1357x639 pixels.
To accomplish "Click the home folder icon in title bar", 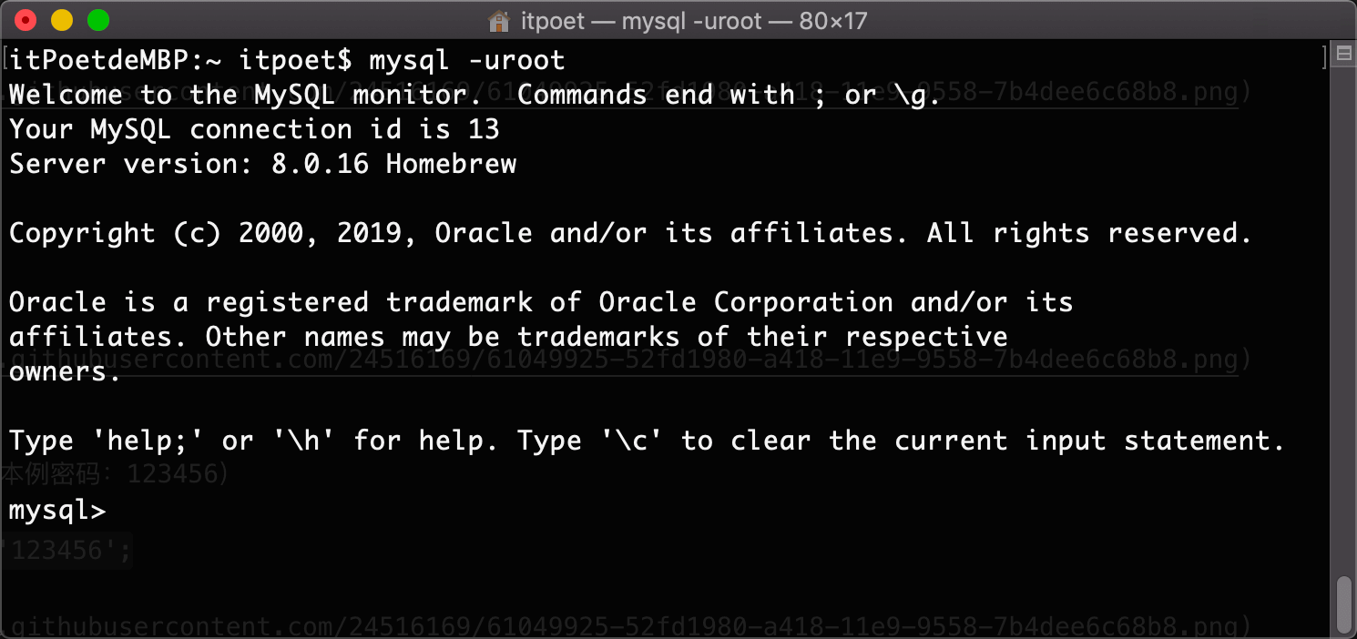I will pos(498,20).
